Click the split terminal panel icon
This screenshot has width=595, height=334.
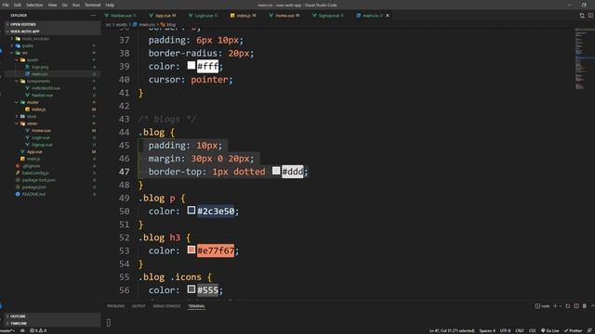pos(576,306)
